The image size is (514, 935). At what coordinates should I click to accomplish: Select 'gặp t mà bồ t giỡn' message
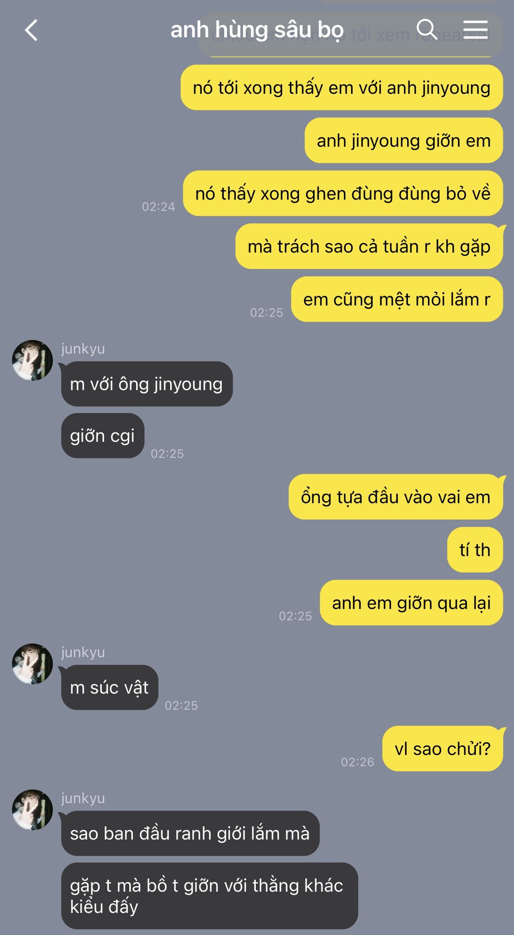click(210, 896)
